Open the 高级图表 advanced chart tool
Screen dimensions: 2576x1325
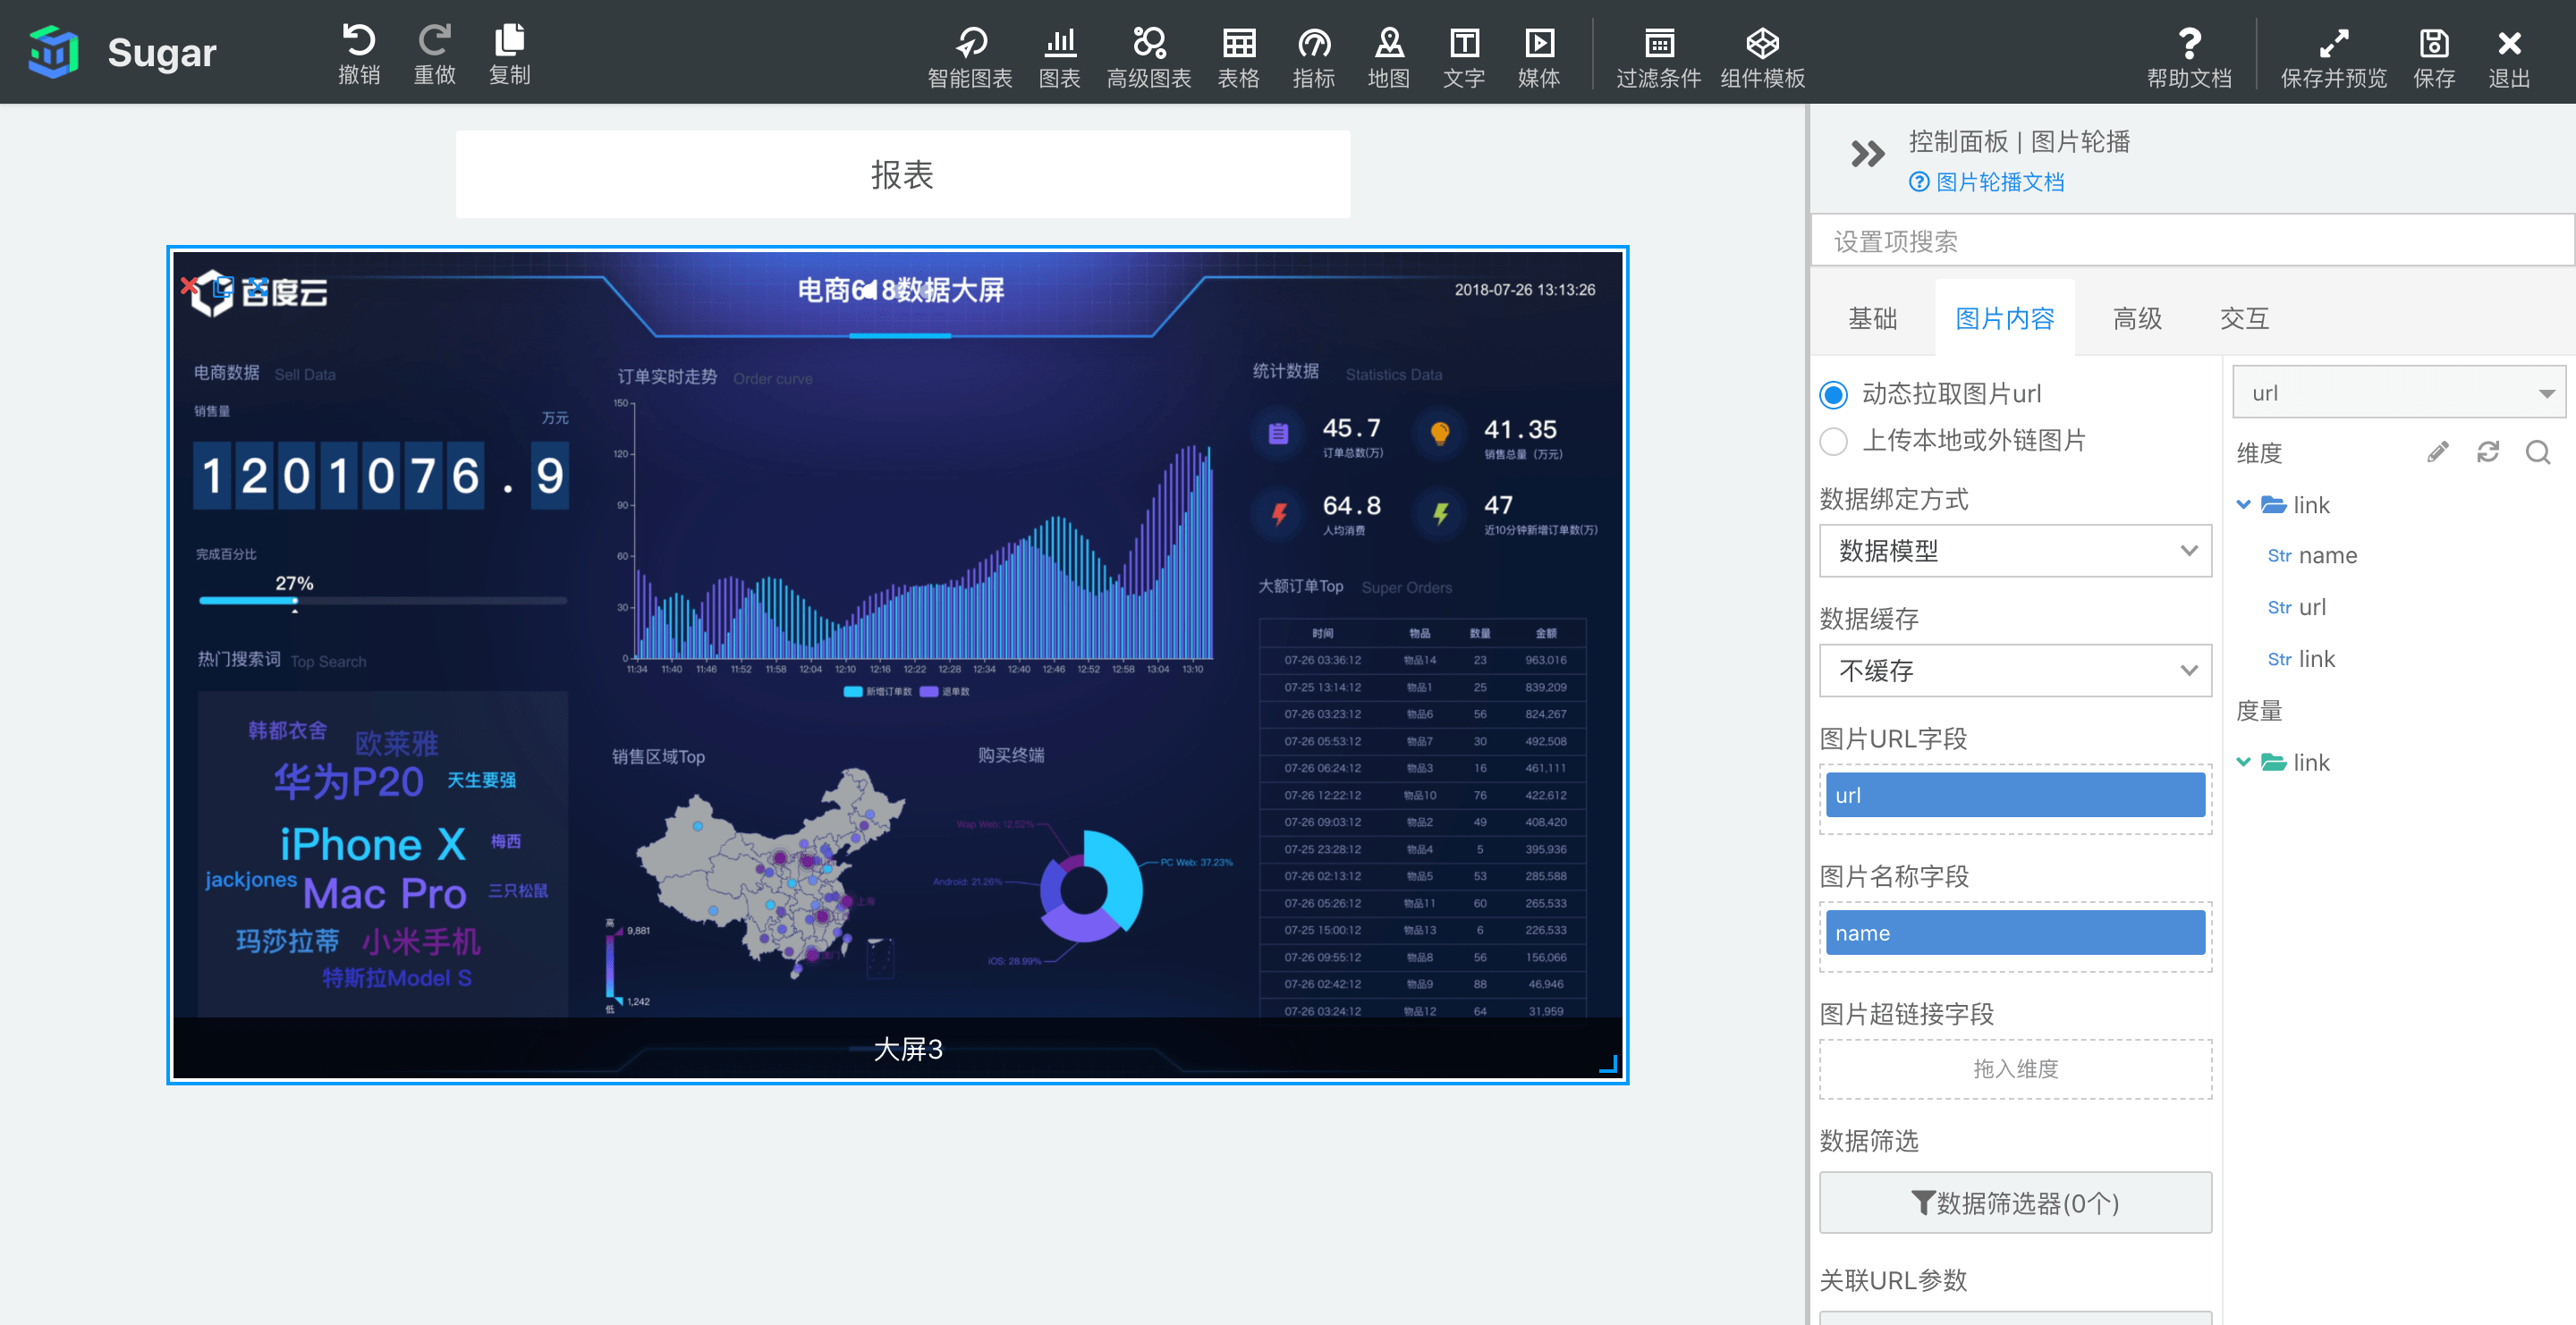1149,51
